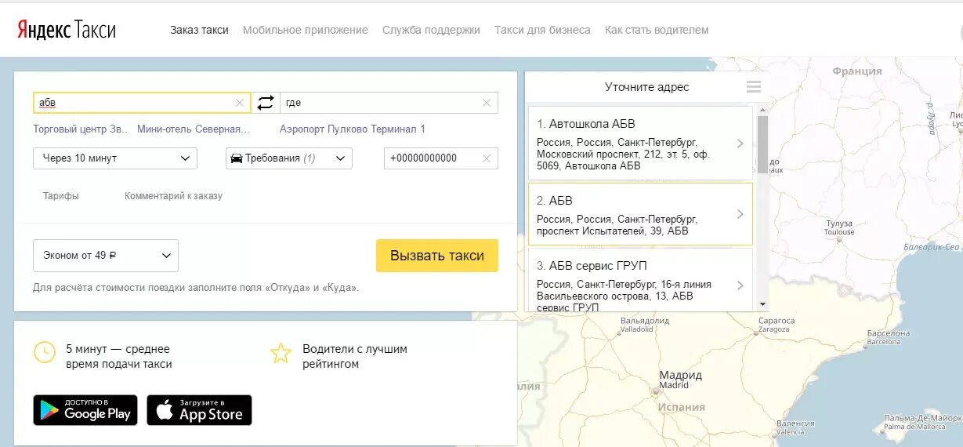Switch to Комментарий к заказу tab
This screenshot has width=963, height=447.
pos(173,196)
